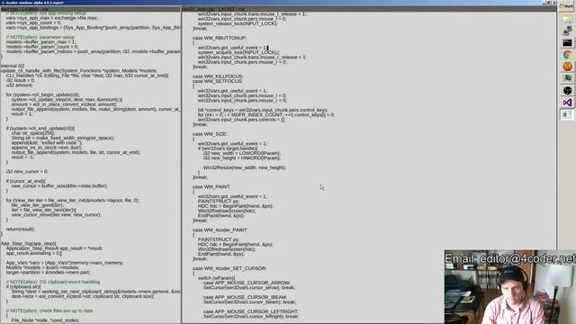Click 'vars->sys_app_count = 0;' line
This screenshot has height=324, width=576.
(33, 22)
